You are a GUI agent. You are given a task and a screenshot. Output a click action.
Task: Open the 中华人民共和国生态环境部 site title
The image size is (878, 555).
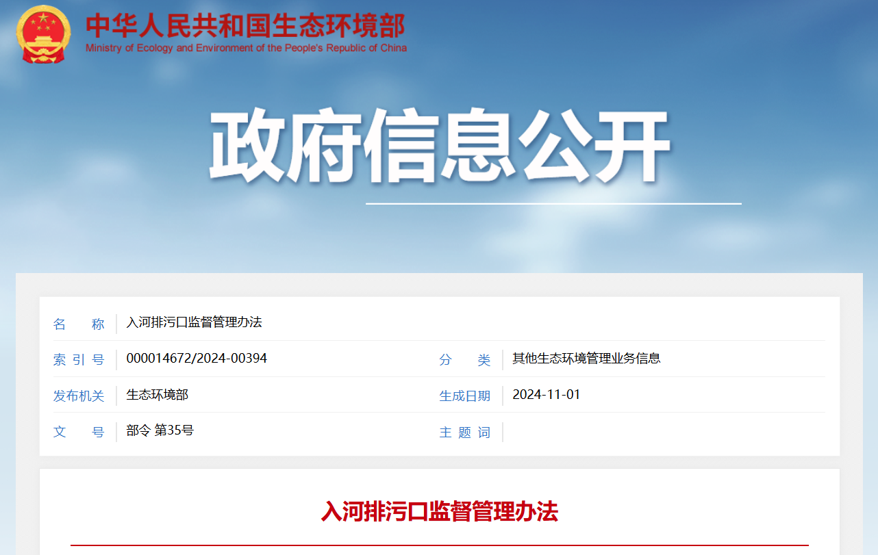pos(246,25)
